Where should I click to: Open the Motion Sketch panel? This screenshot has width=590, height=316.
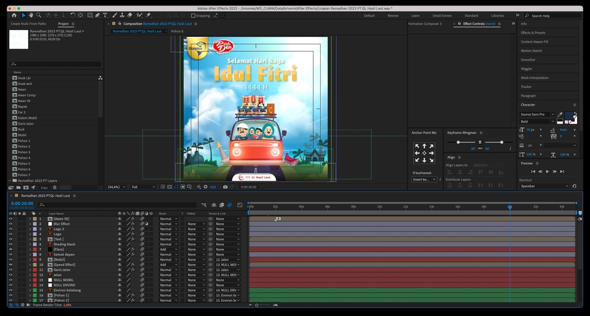(x=531, y=51)
